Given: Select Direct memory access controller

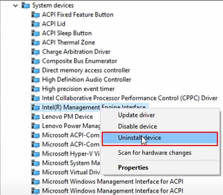Looking at the screenshot, I should [x=86, y=70].
